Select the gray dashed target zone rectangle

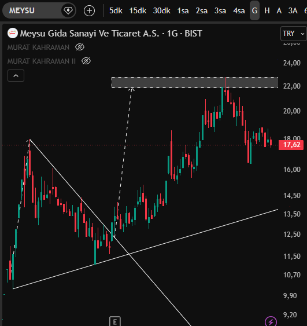pyautogui.click(x=195, y=83)
